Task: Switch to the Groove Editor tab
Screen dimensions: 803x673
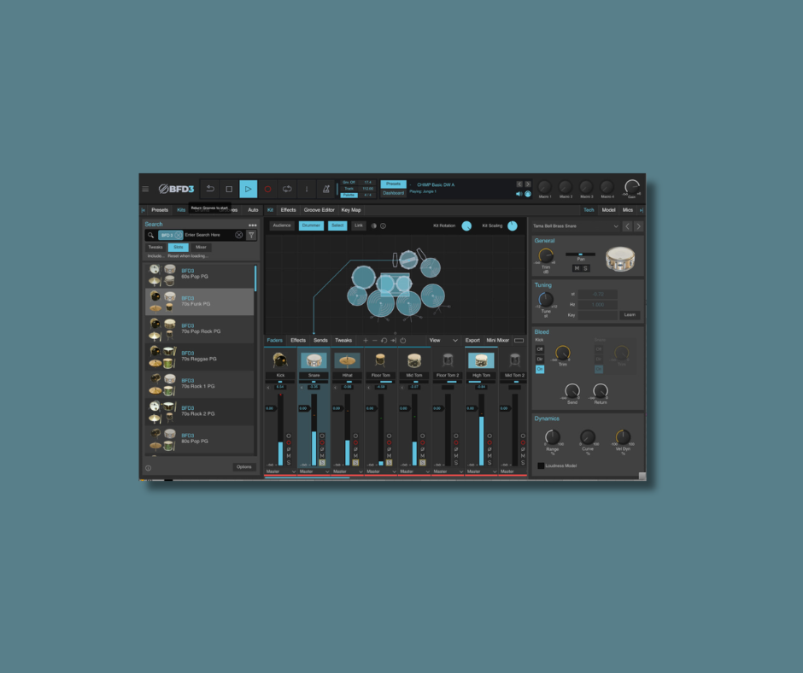Action: (x=319, y=210)
